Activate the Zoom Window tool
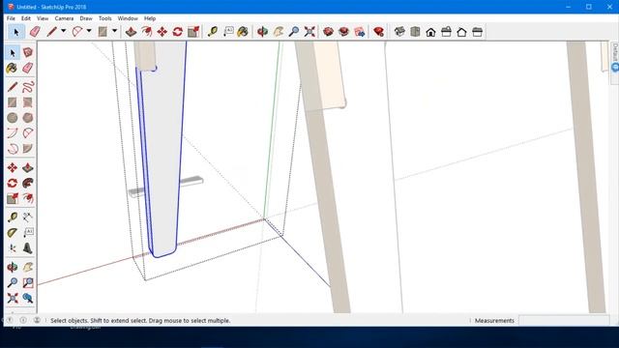The width and height of the screenshot is (619, 348). 28,282
